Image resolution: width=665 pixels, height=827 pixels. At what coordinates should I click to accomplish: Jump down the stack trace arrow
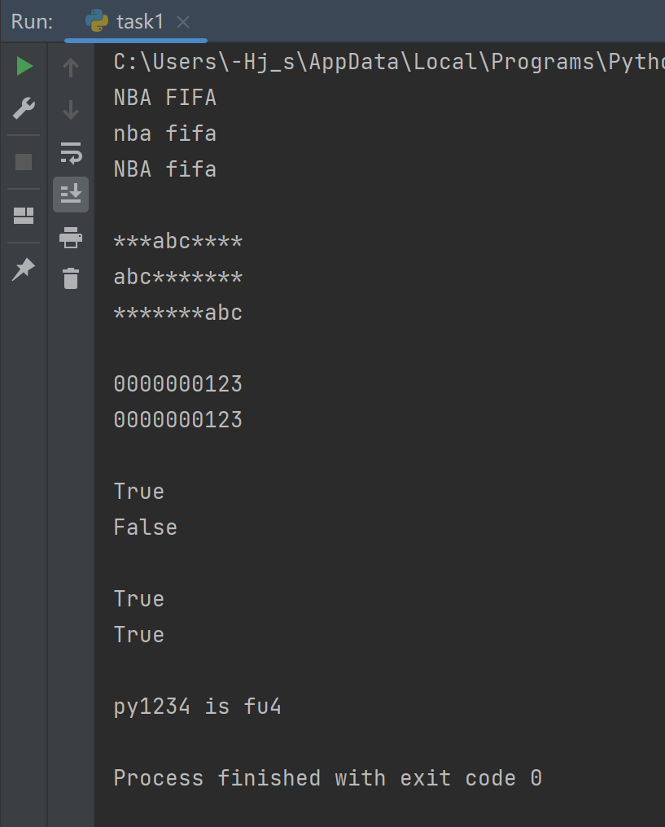coord(71,109)
